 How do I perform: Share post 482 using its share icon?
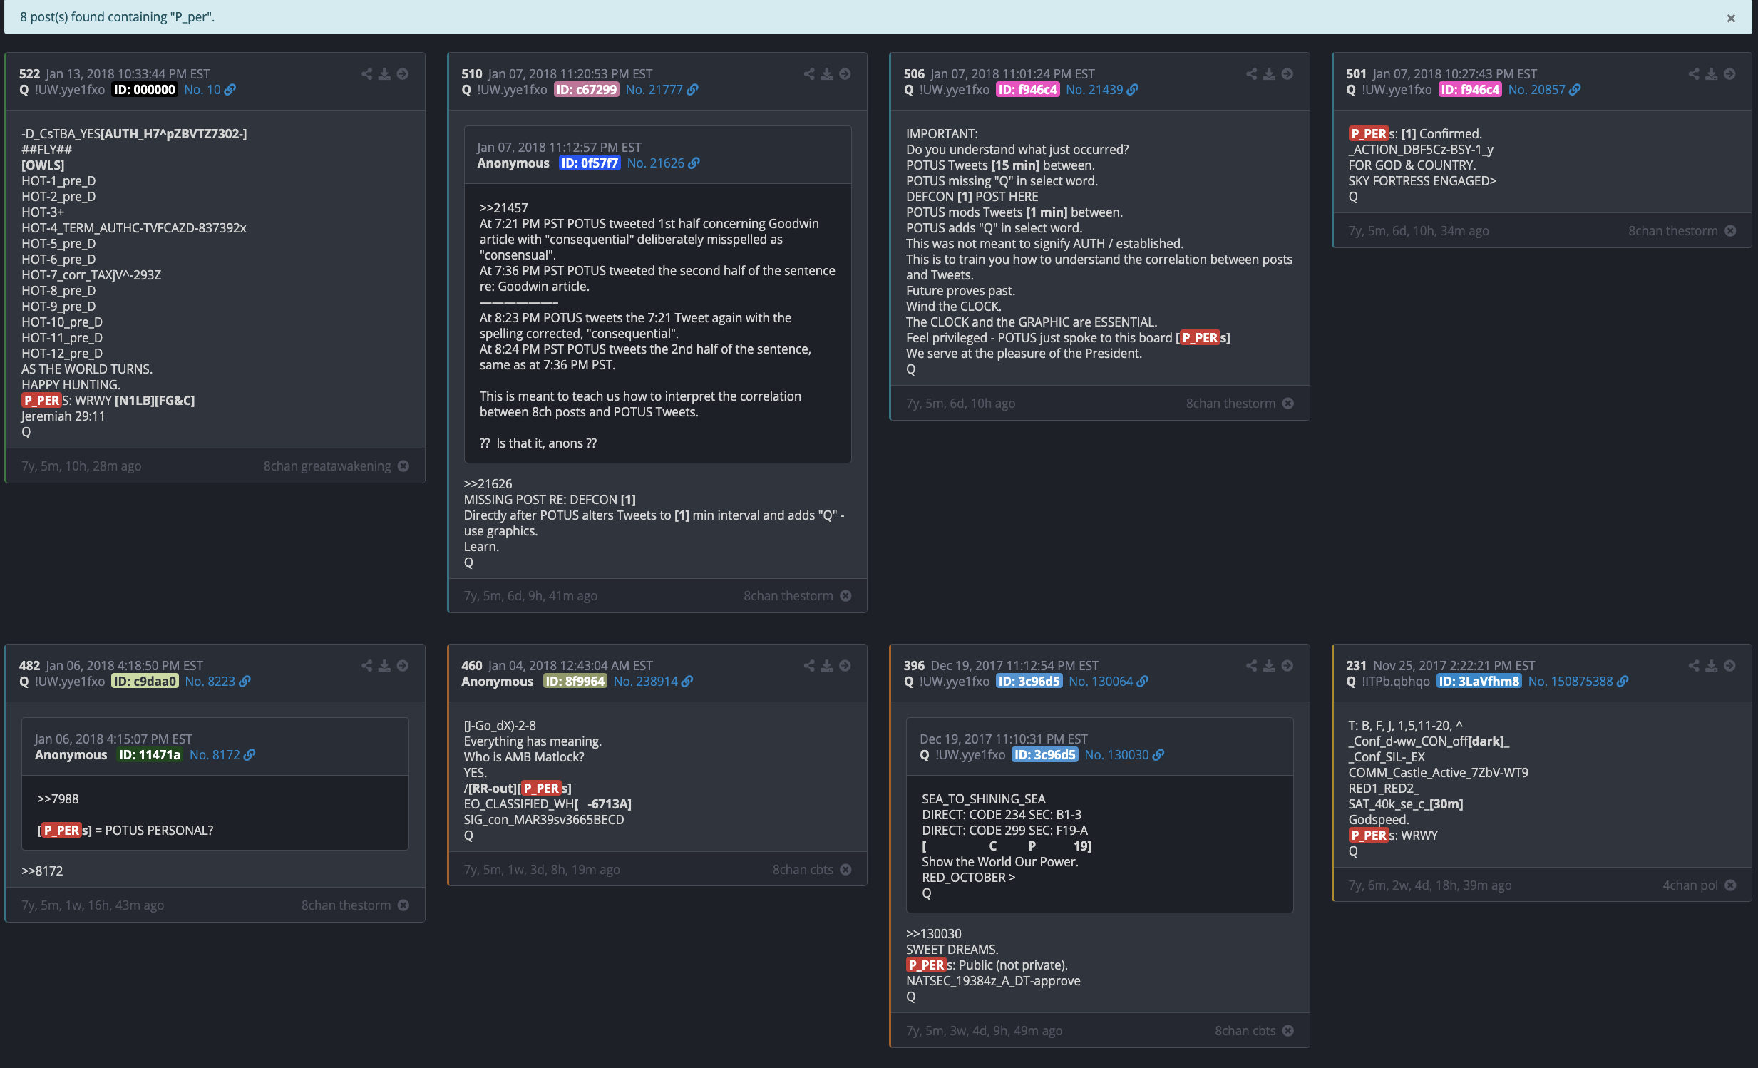(366, 666)
